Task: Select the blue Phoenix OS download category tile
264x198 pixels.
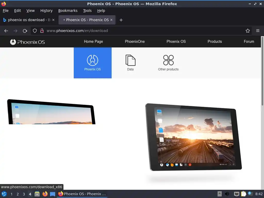Action: click(93, 63)
